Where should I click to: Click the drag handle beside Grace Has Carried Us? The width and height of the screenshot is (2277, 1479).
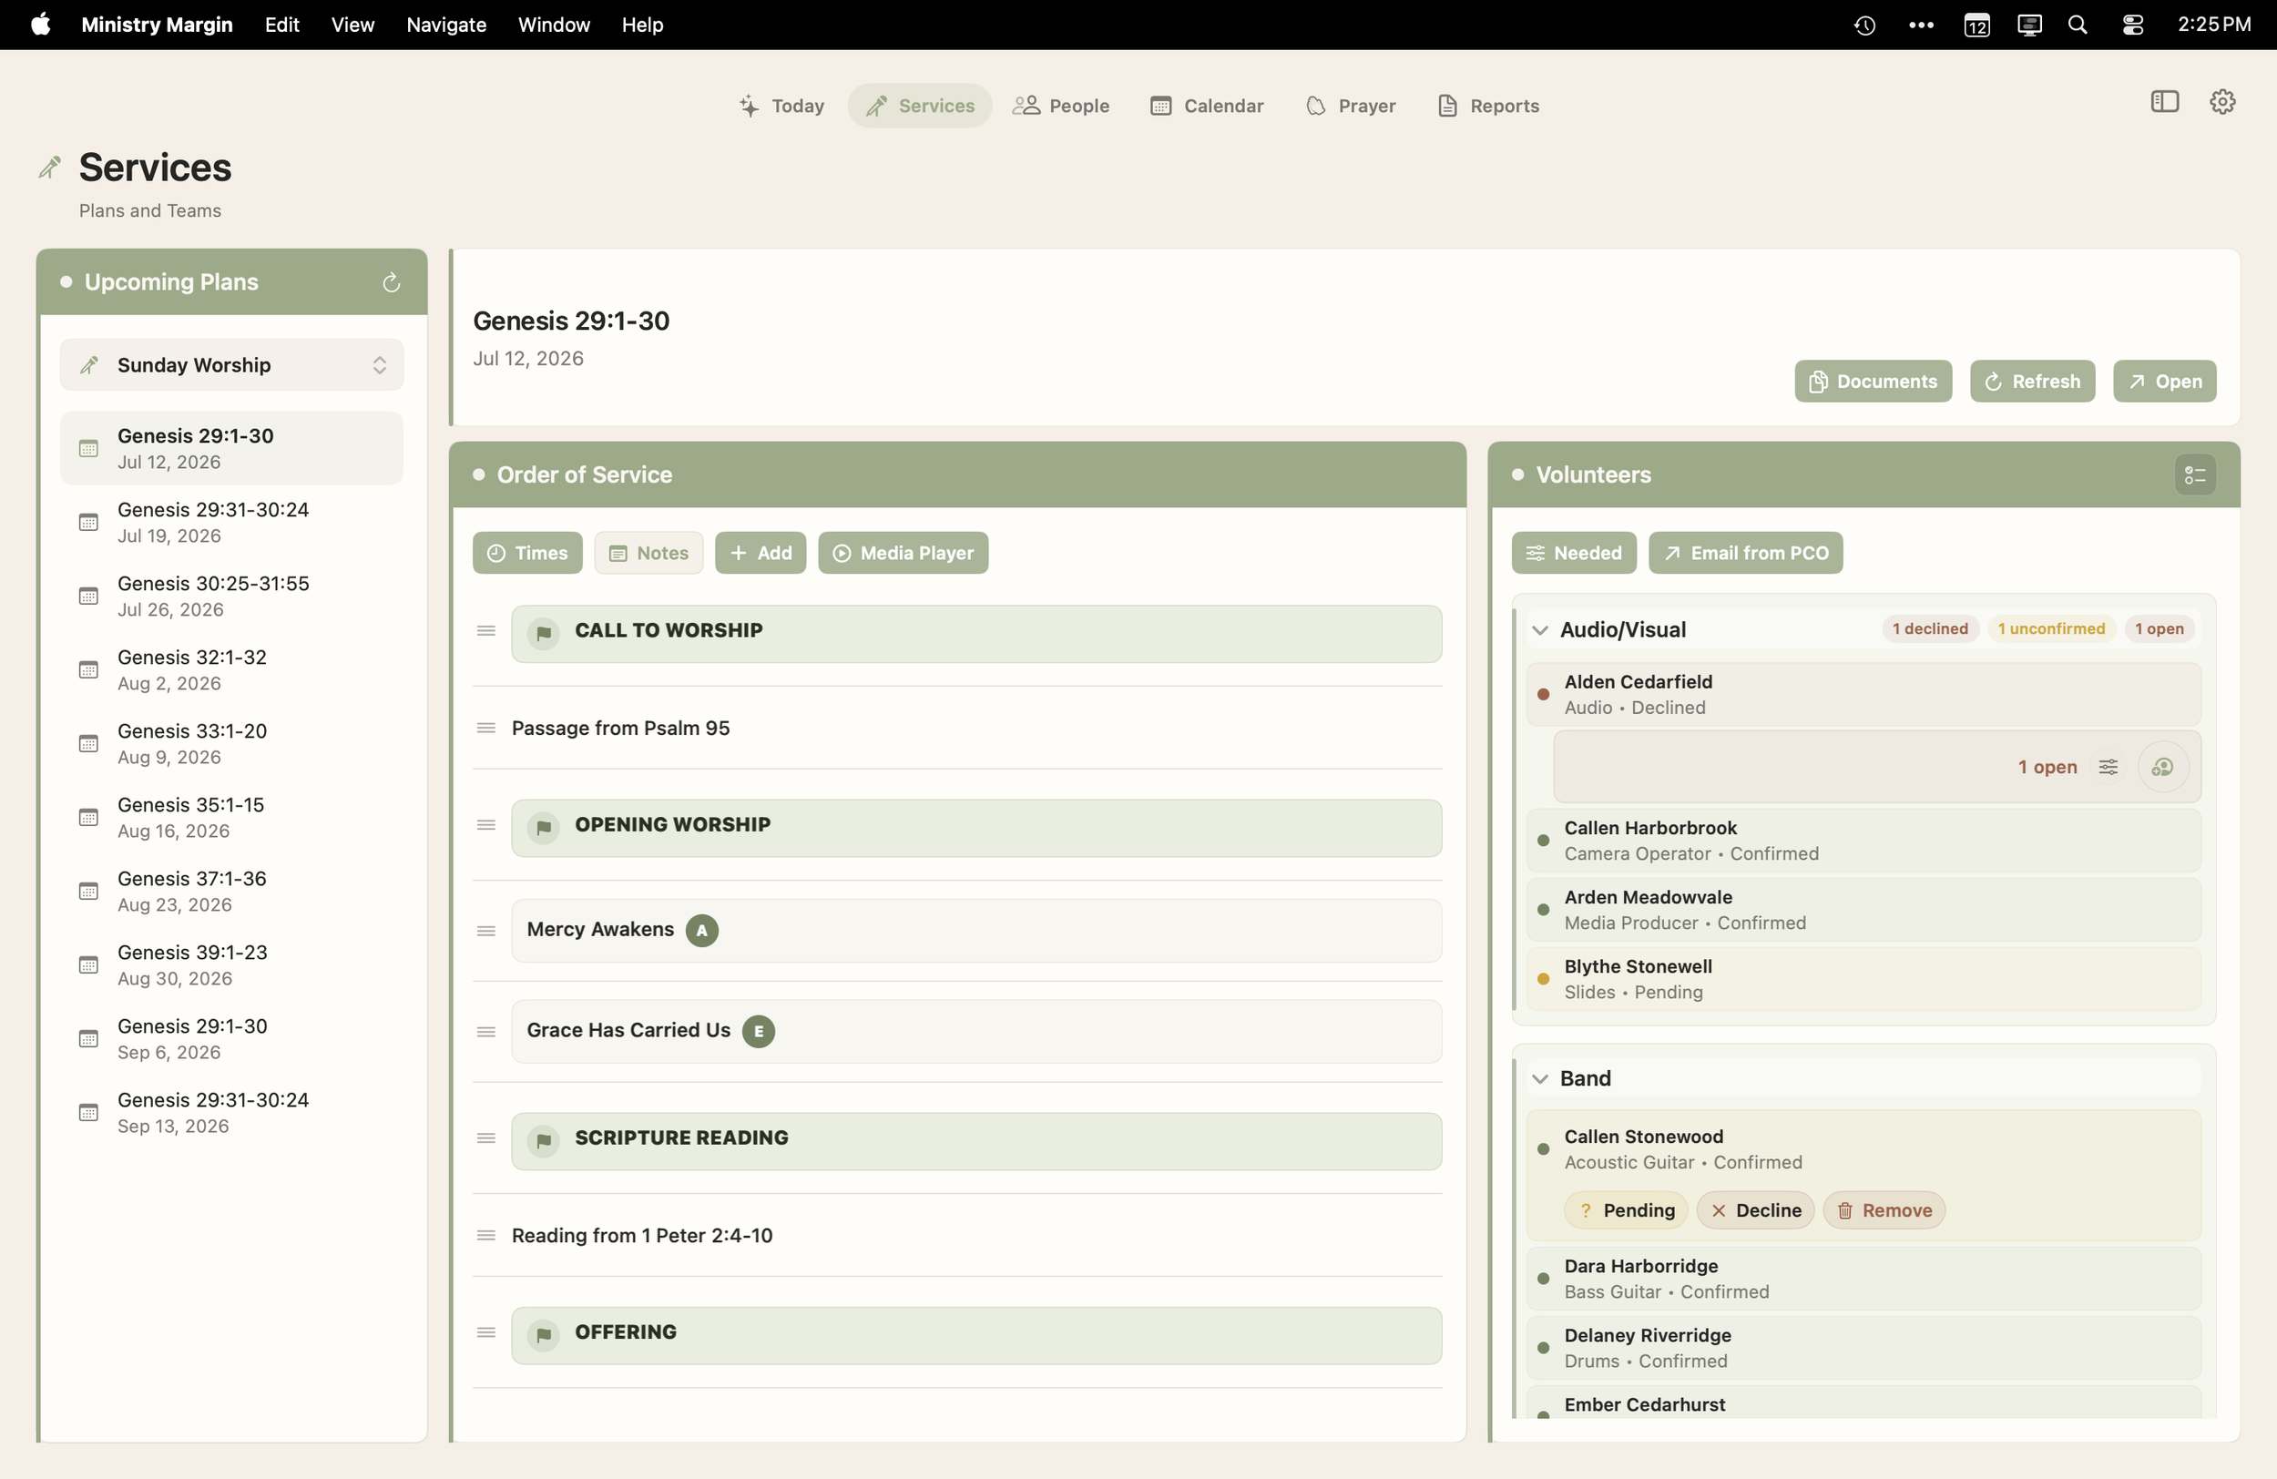click(486, 1031)
